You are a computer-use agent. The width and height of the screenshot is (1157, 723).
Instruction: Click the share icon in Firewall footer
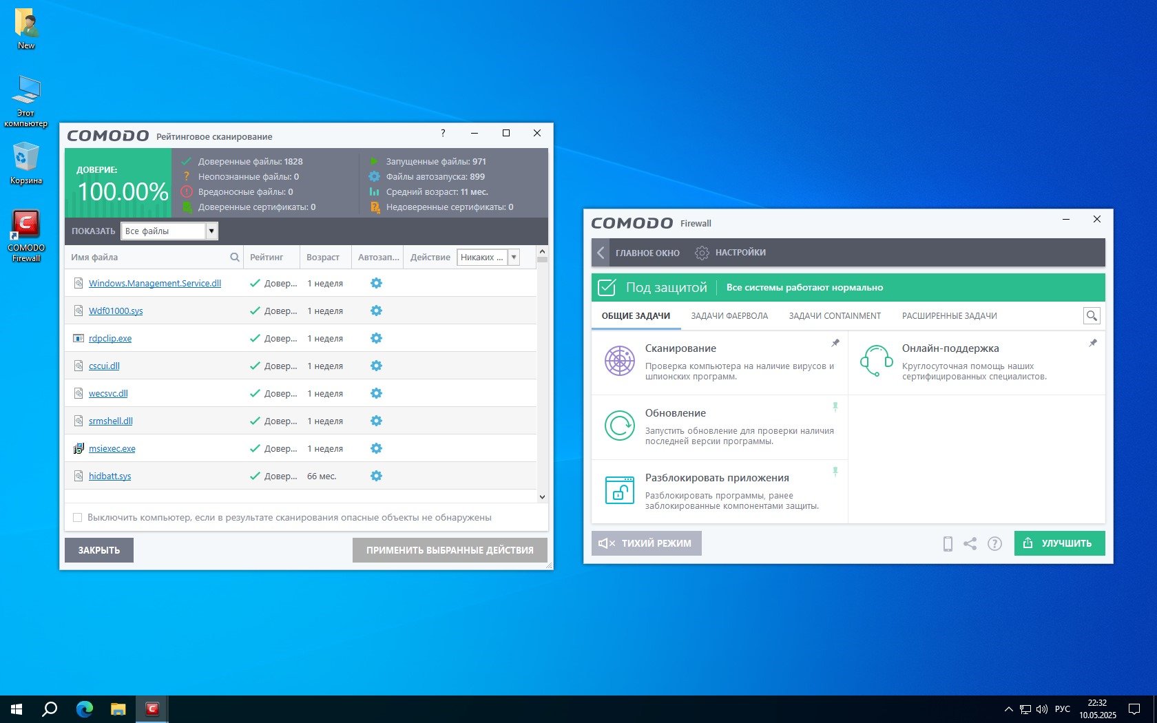click(970, 543)
